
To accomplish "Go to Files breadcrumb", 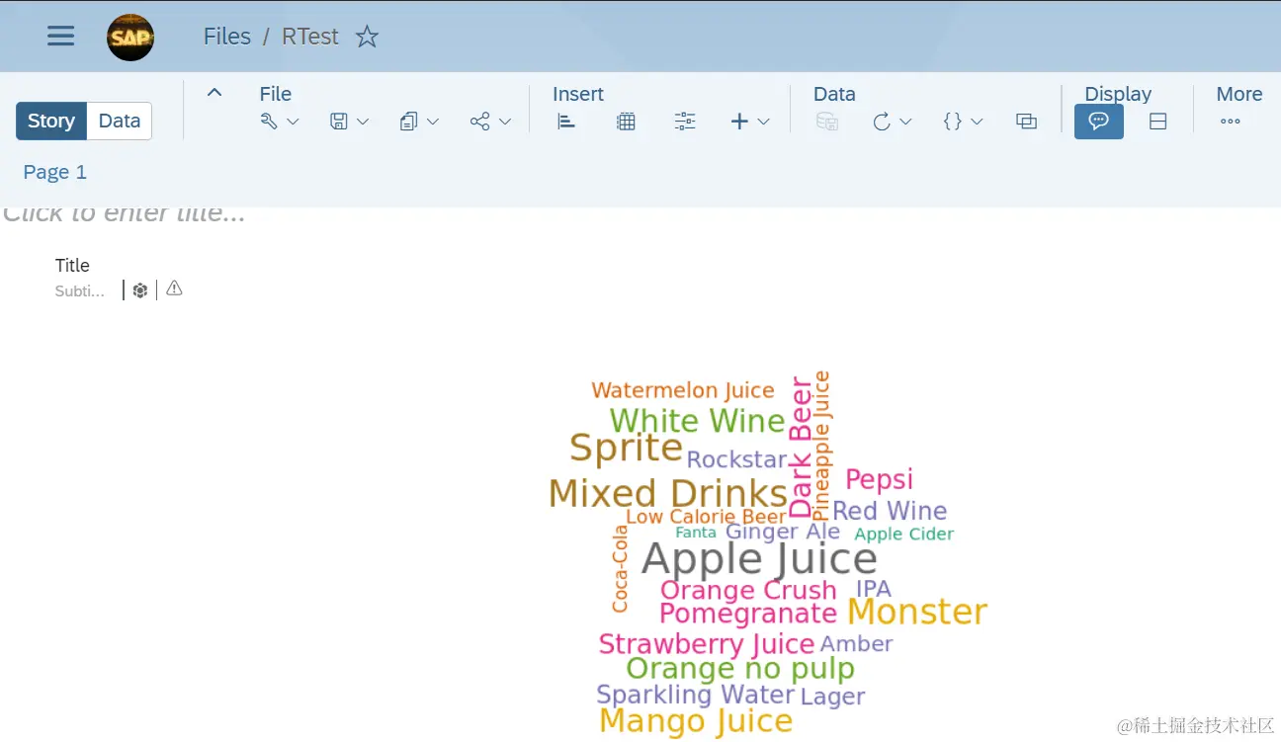I will tap(227, 37).
